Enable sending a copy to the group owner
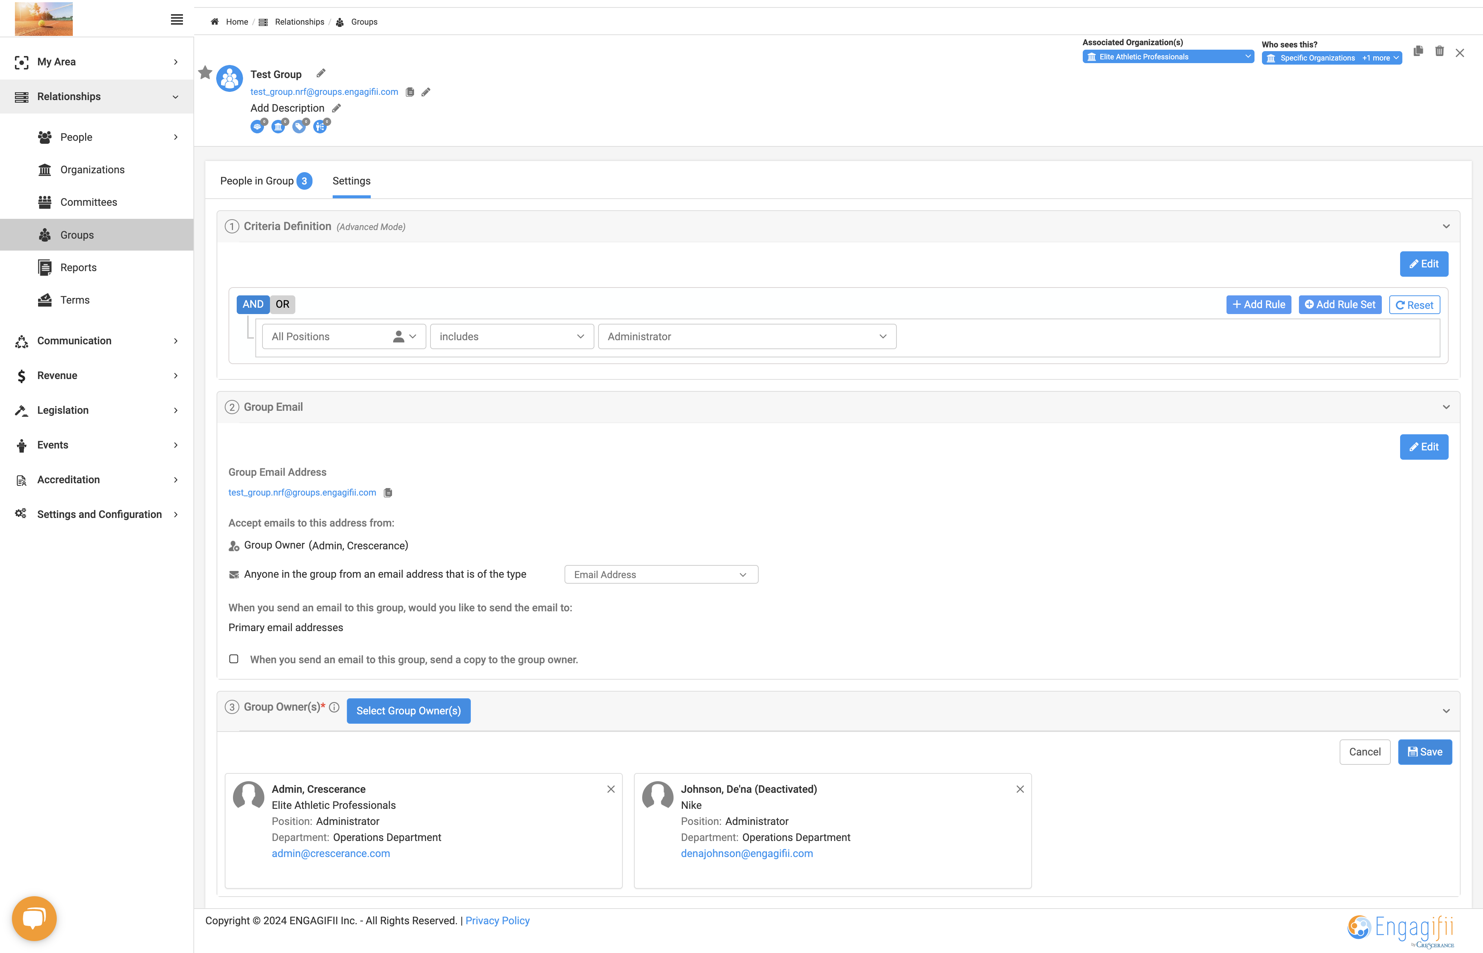The height and width of the screenshot is (953, 1483). (234, 659)
